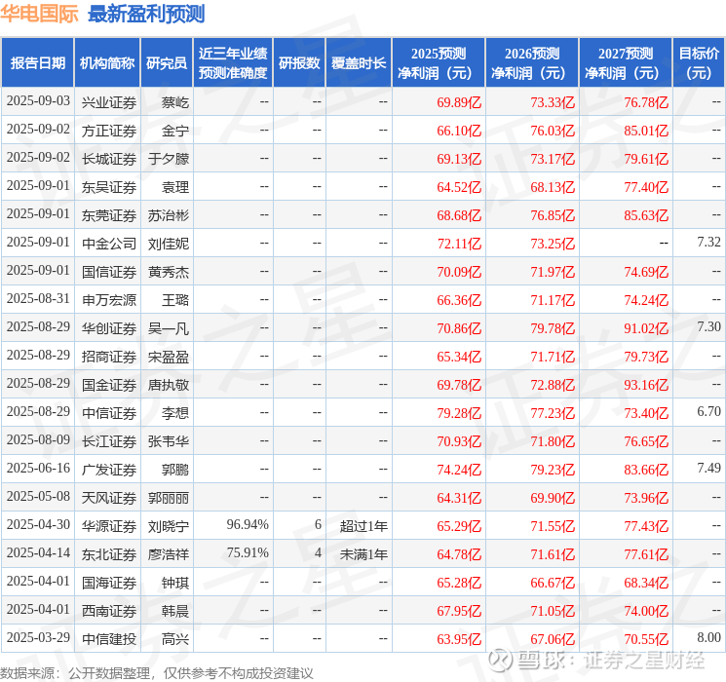Click analyst name 苏治彬

pyautogui.click(x=168, y=215)
